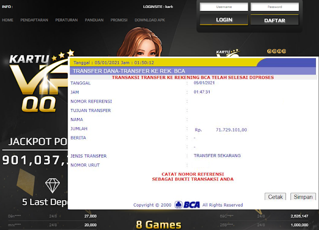Click the TUJUAN TRANSFER label

(x=90, y=110)
